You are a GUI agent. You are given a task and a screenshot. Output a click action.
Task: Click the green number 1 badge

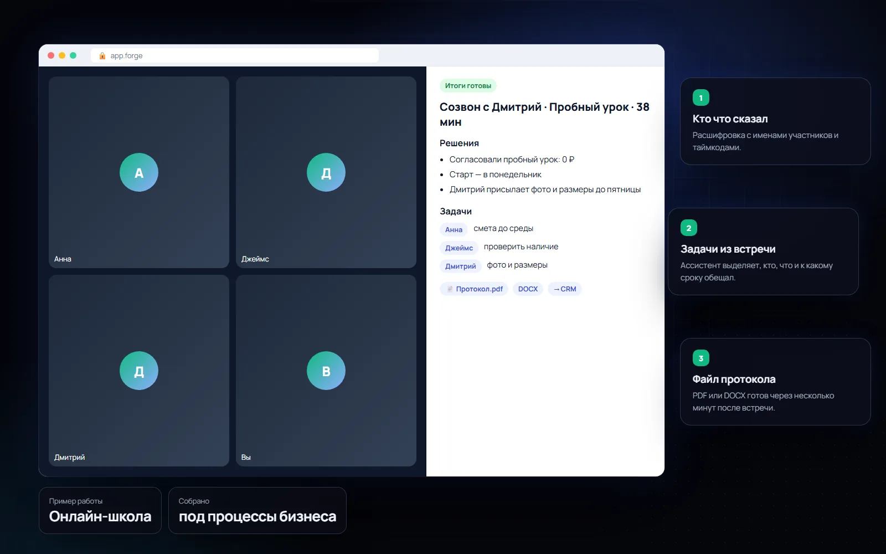click(701, 98)
